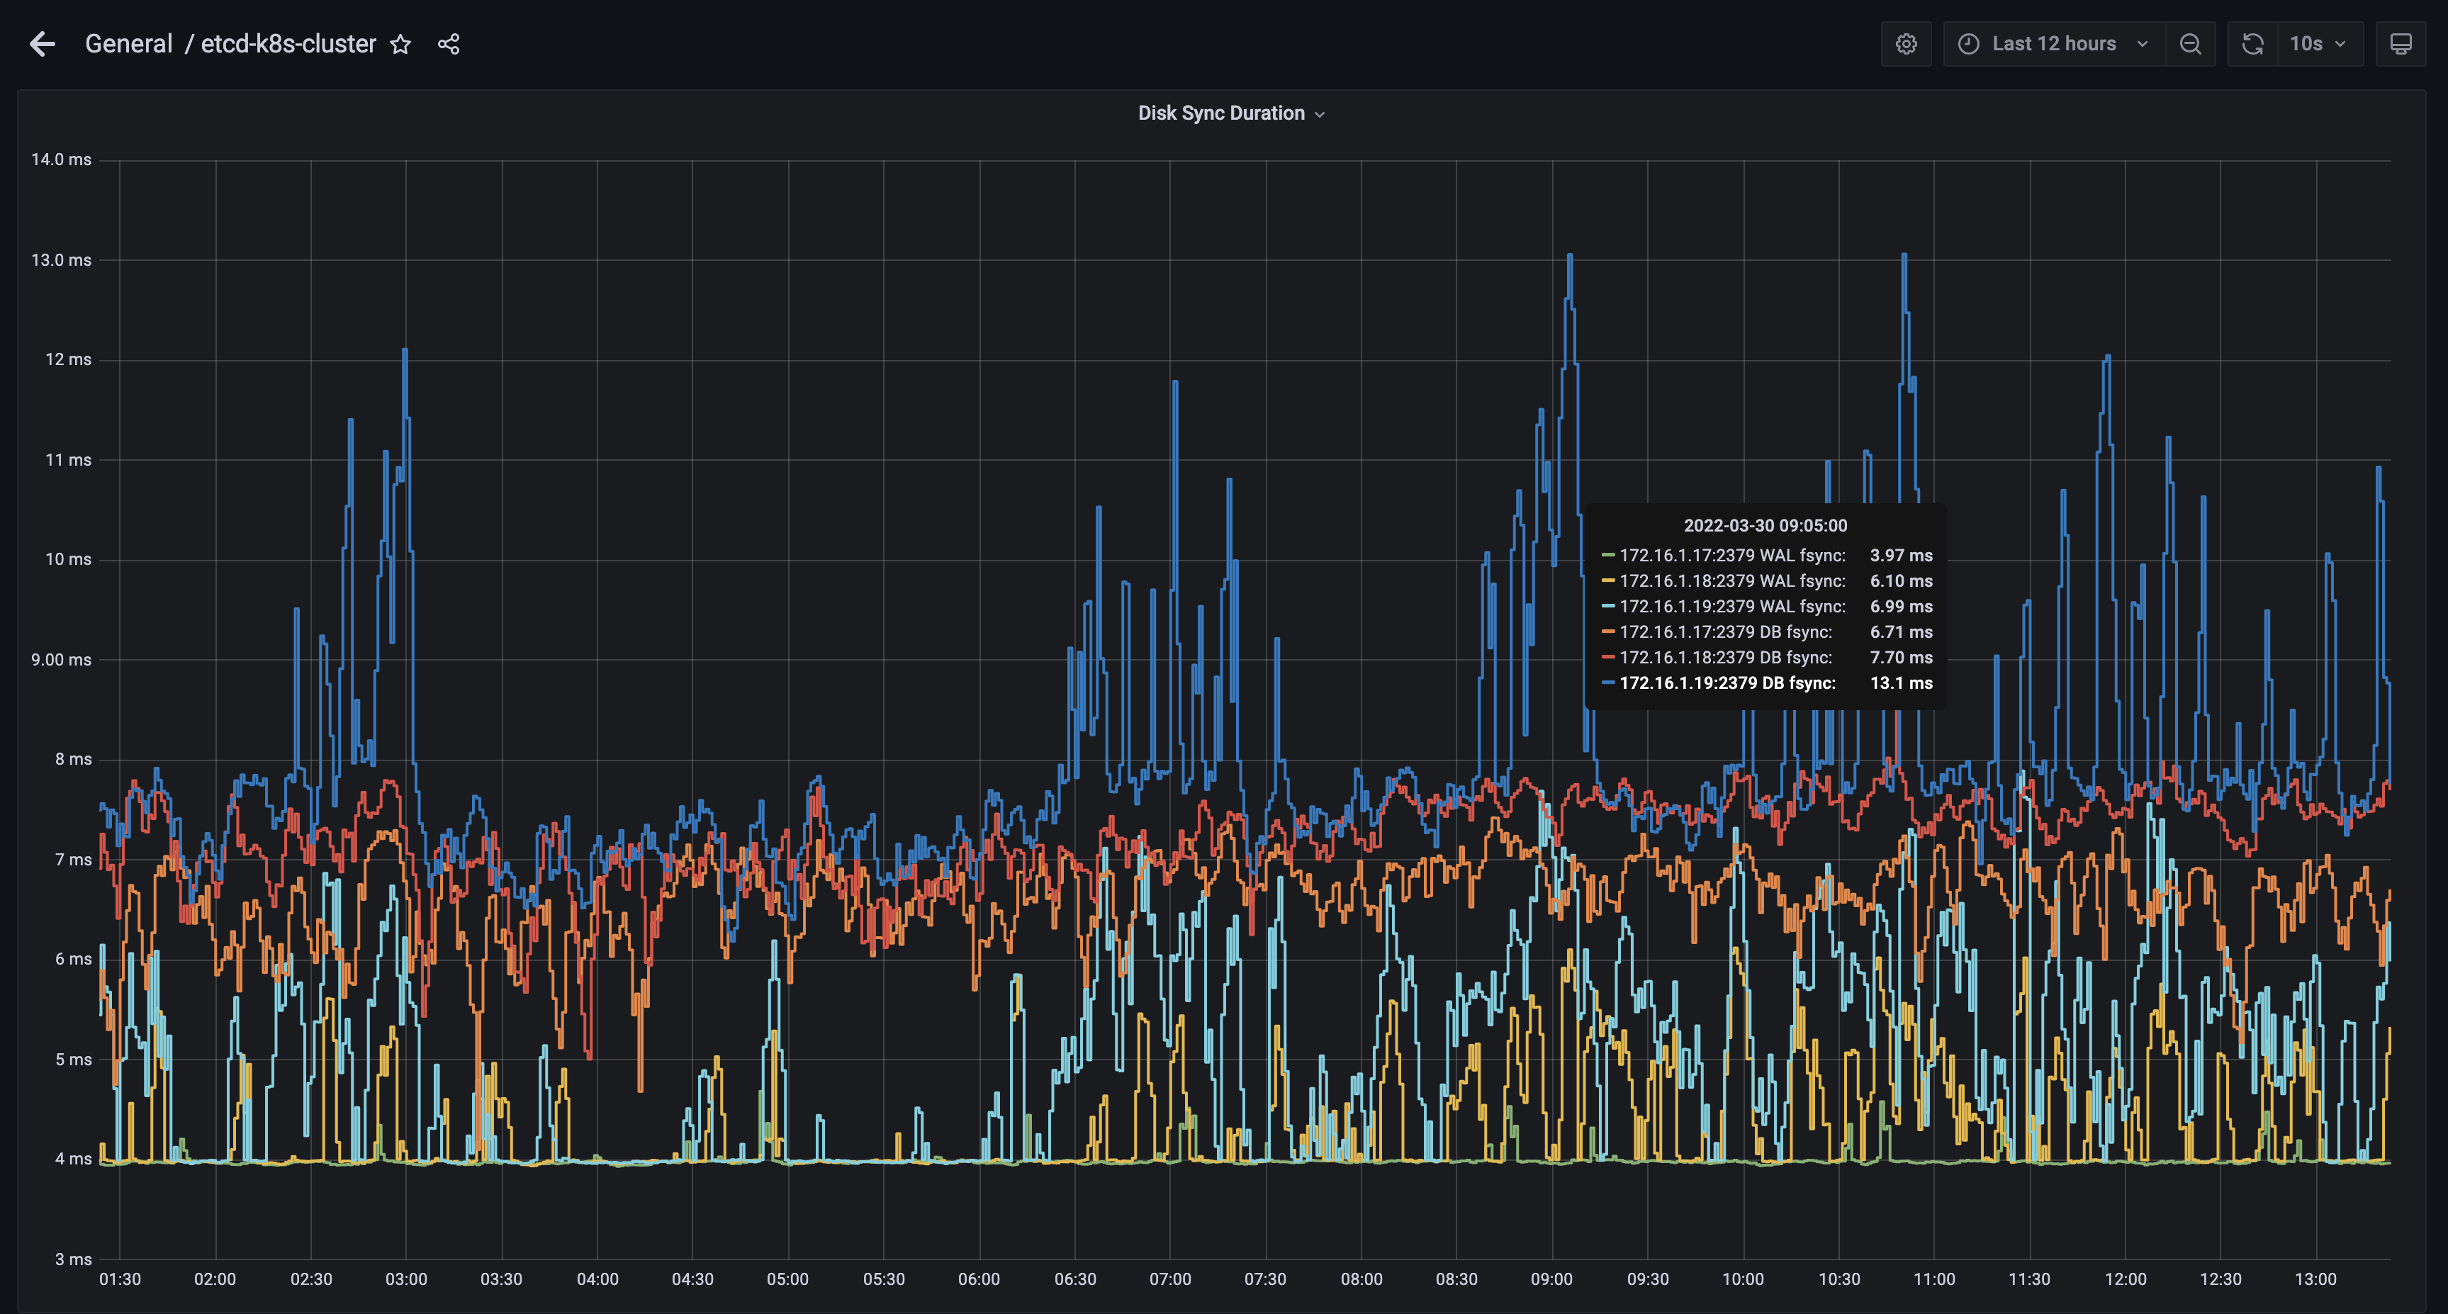Screen dimensions: 2448x1314
Task: Click the General folder breadcrumb
Action: click(x=128, y=45)
